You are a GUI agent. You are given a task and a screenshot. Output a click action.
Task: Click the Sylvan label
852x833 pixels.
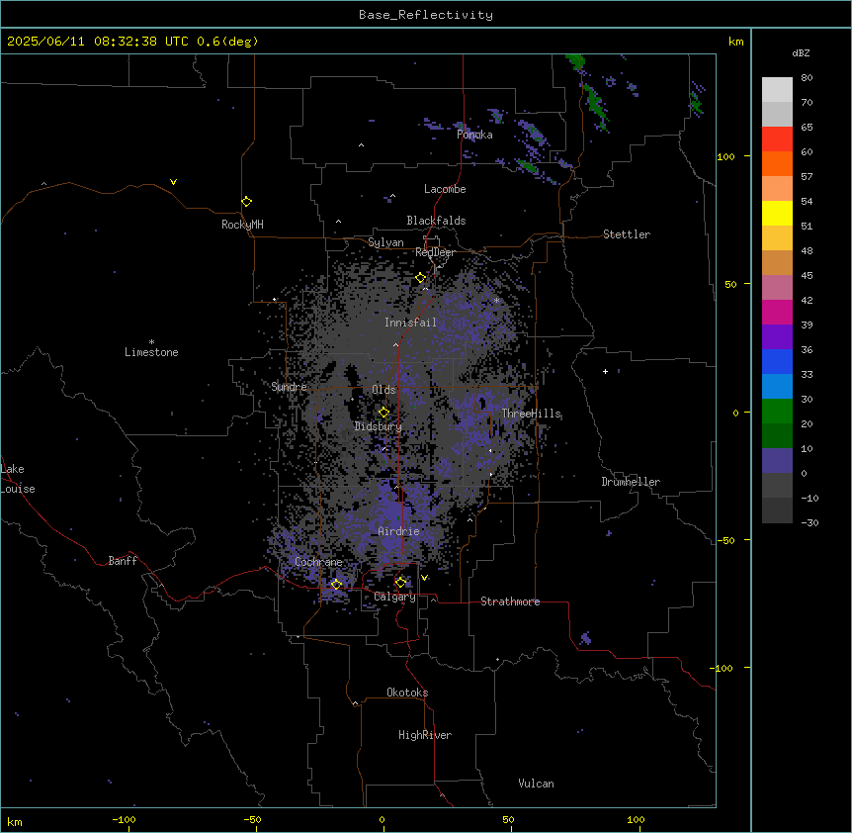tap(385, 242)
